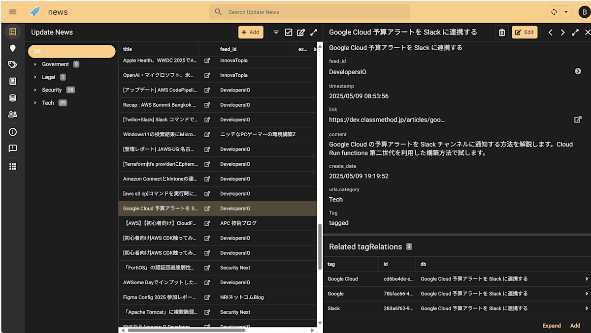Click the Add button in Update News
Screen dimensions: 591x333
[x=251, y=32]
